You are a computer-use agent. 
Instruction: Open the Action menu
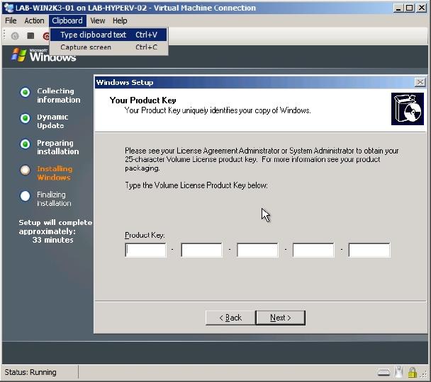34,21
